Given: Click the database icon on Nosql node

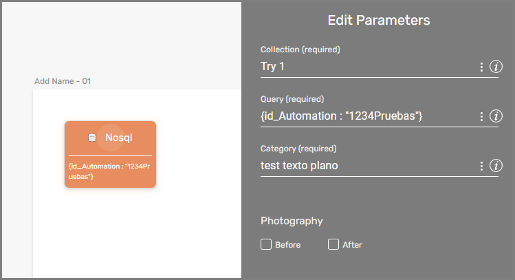Looking at the screenshot, I should [92, 138].
